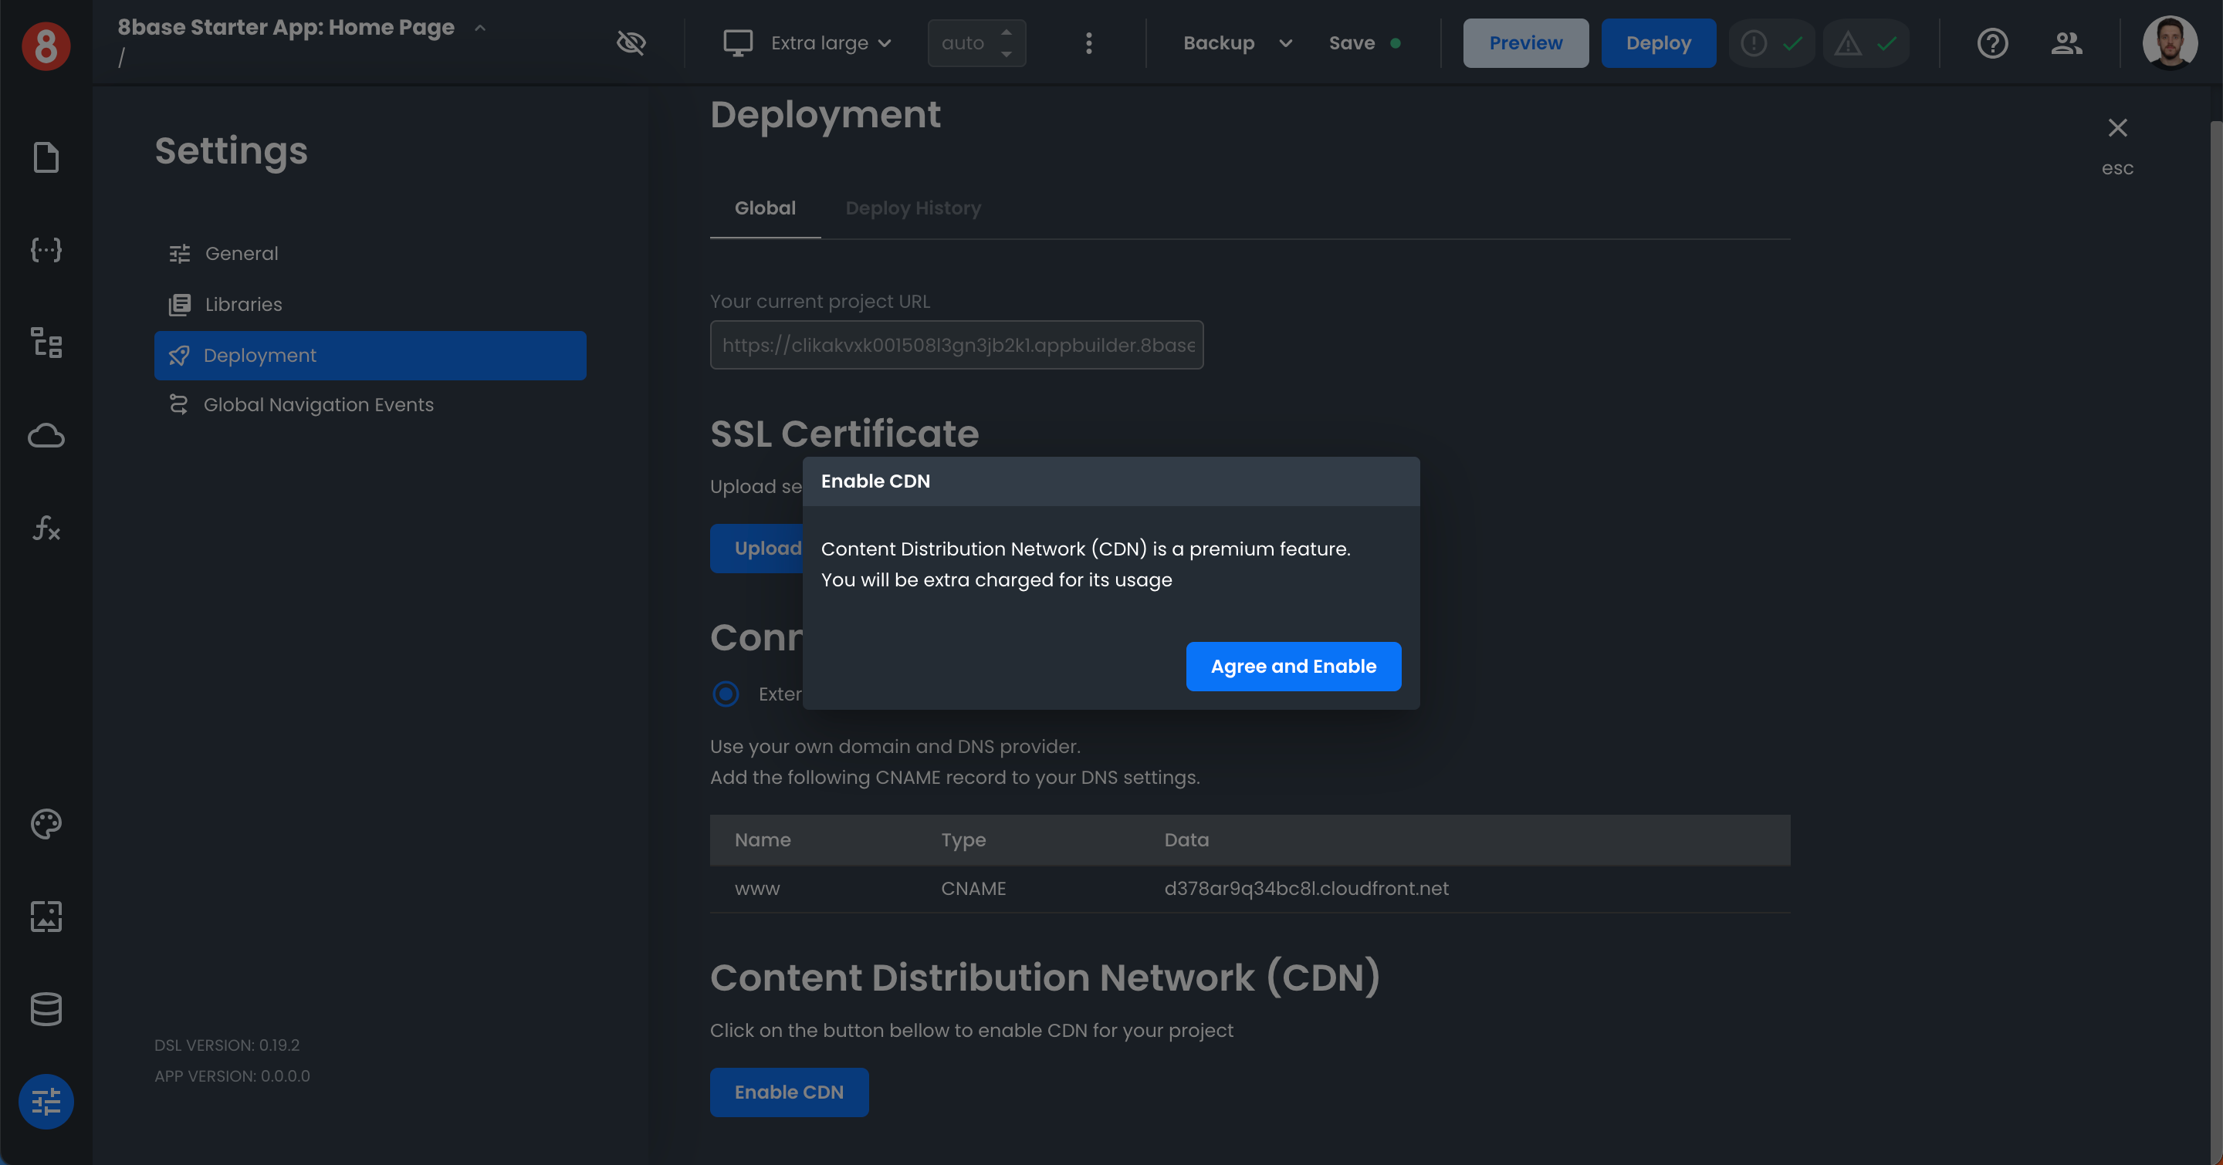Open the fx Functions icon
Image resolution: width=2223 pixels, height=1165 pixels.
coord(46,528)
